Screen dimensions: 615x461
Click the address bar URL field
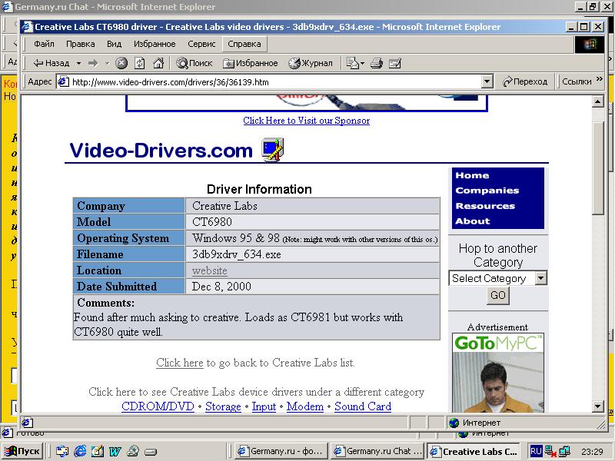[x=274, y=82]
